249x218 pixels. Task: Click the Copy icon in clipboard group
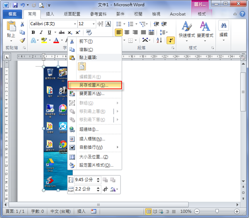point(22,32)
